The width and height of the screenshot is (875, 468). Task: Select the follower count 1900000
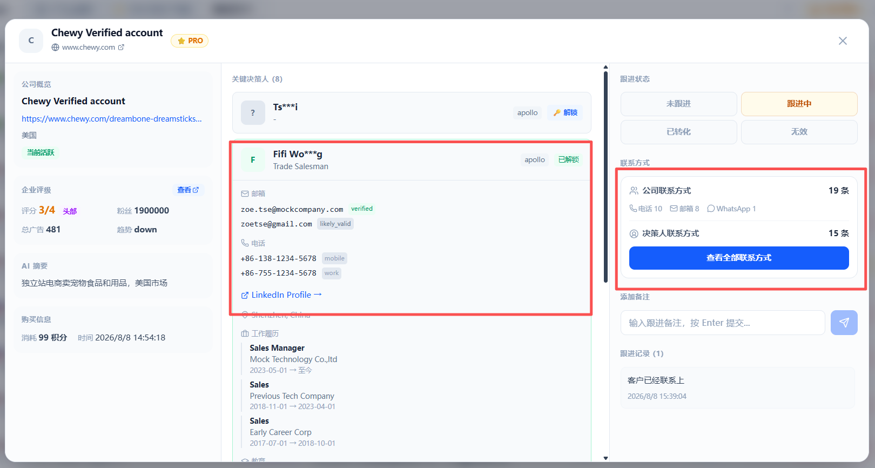[152, 211]
